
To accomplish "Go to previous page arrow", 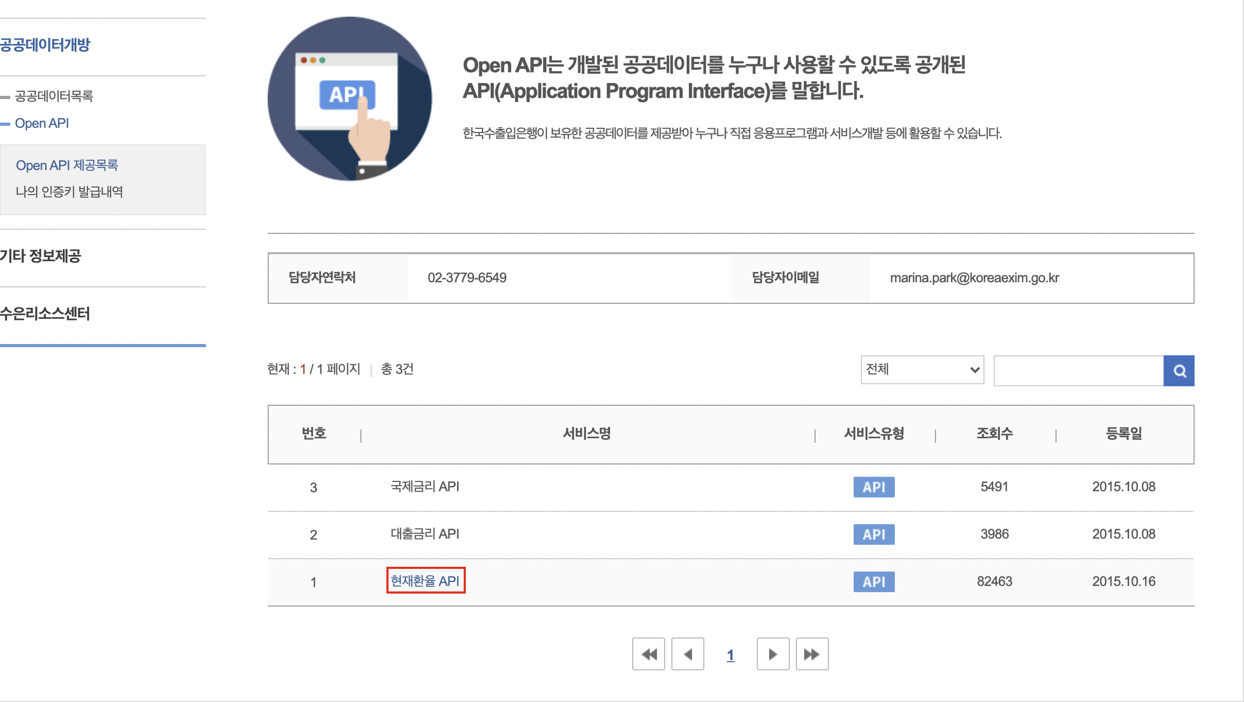I will [x=687, y=654].
